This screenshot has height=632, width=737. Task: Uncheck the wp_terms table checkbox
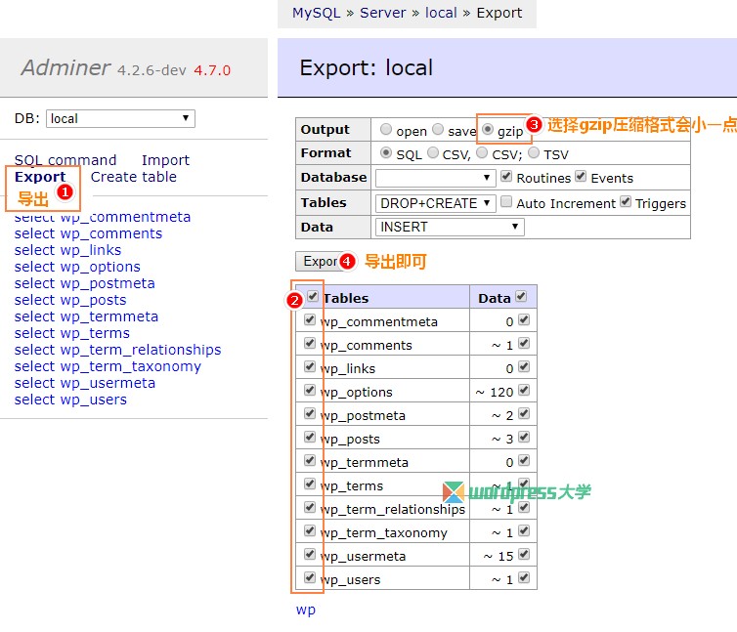tap(309, 484)
